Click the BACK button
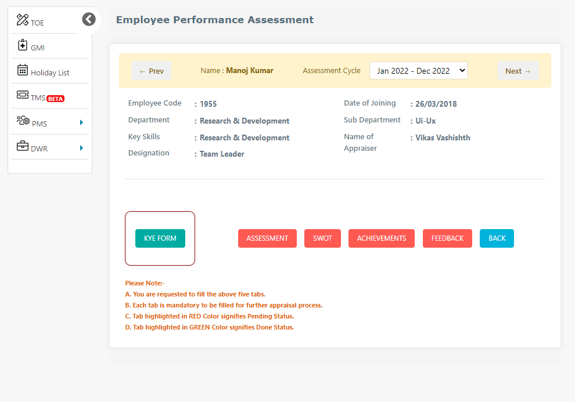Image resolution: width=575 pixels, height=402 pixels. 497,238
